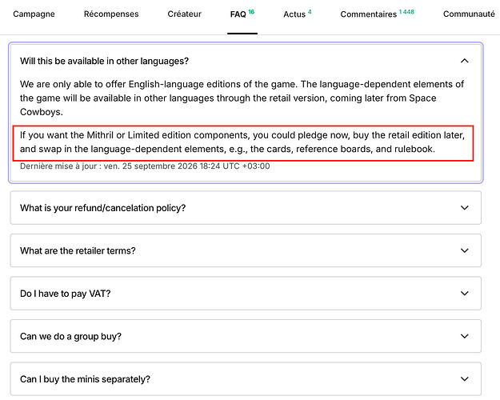Expand 'buy the minis separately' chevron
This screenshot has width=500, height=400.
point(465,378)
